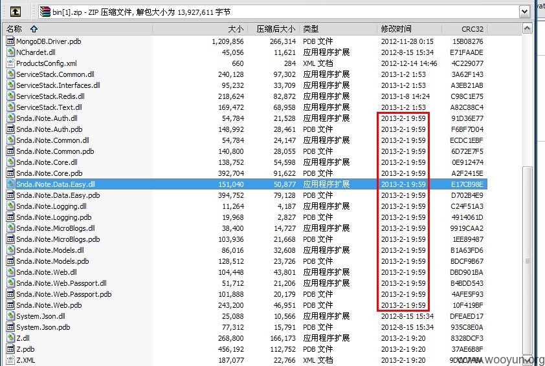Click the Snda.iNote.MicroBlogs.pdb file icon
This screenshot has width=545, height=366.
11,239
